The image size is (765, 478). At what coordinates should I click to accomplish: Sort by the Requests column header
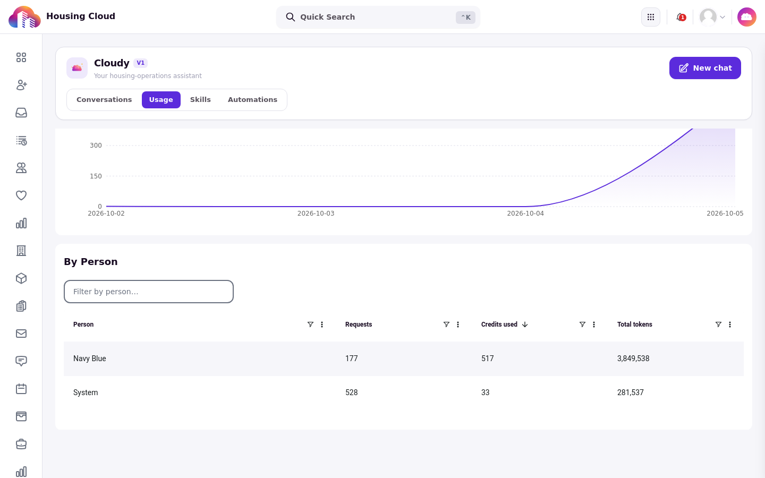[x=359, y=325]
